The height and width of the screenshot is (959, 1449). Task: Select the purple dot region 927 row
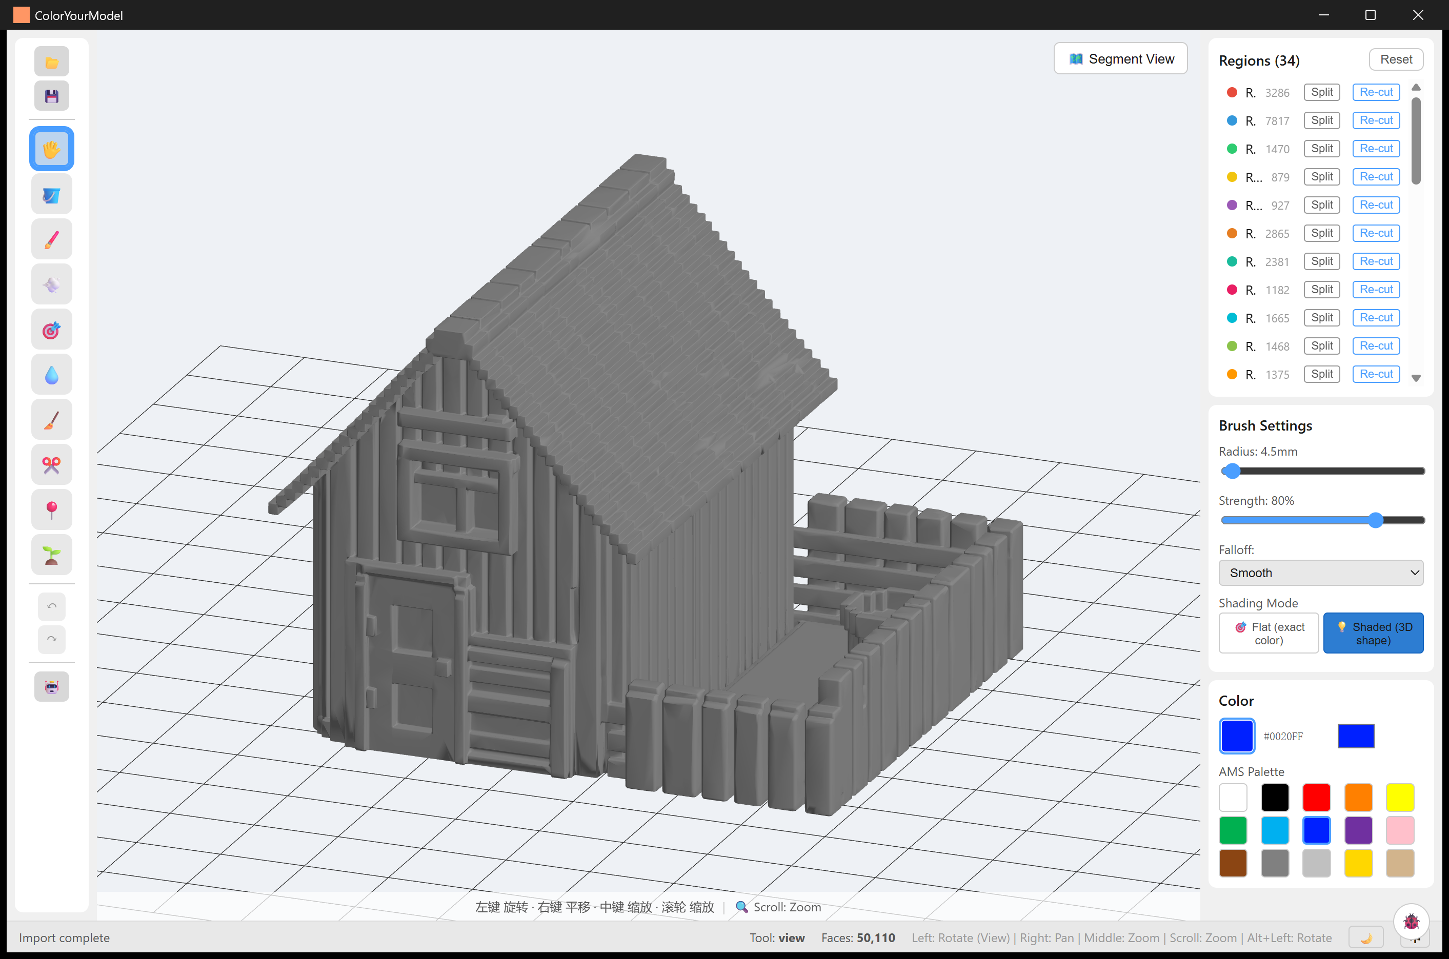(x=1313, y=205)
